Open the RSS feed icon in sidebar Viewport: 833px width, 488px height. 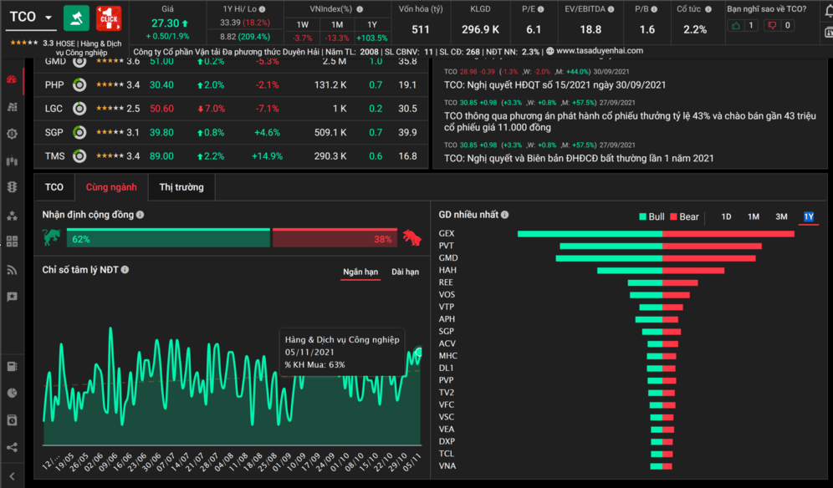click(x=12, y=269)
